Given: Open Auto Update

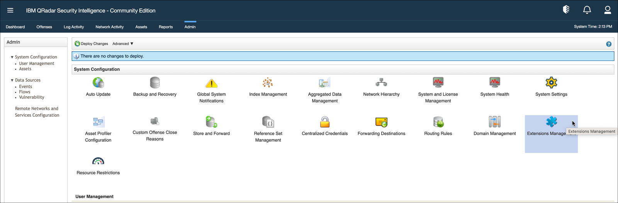Looking at the screenshot, I should point(98,87).
